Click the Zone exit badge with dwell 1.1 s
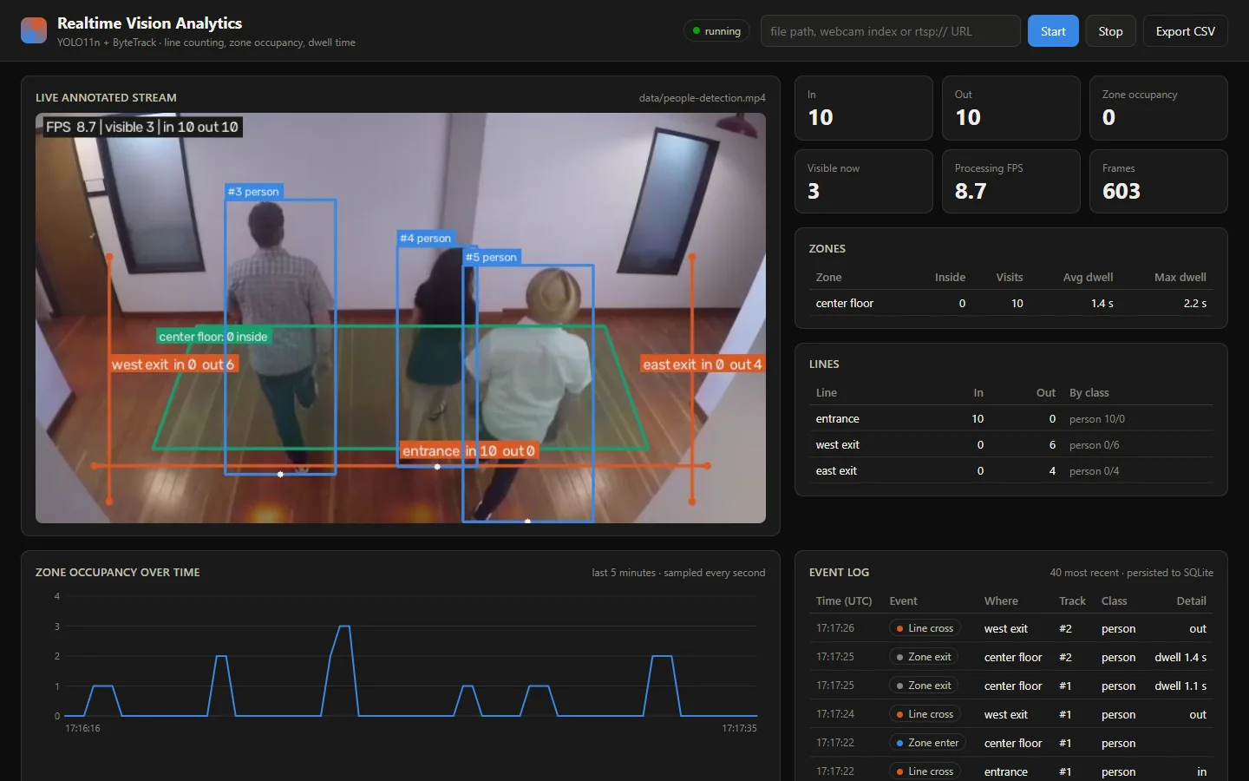The image size is (1249, 781). (924, 686)
